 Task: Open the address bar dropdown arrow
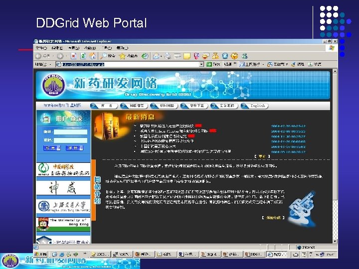tap(201, 64)
